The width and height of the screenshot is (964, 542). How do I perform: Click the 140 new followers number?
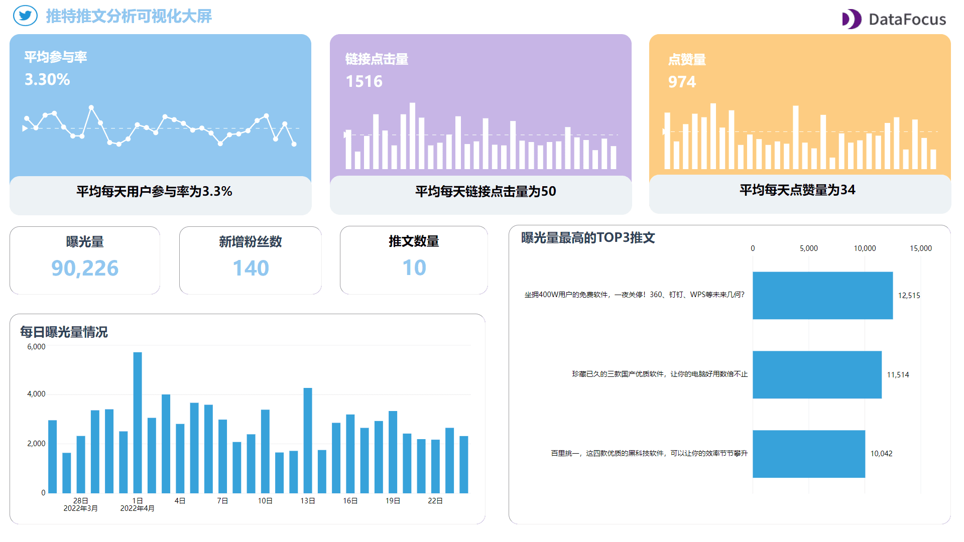pos(251,268)
